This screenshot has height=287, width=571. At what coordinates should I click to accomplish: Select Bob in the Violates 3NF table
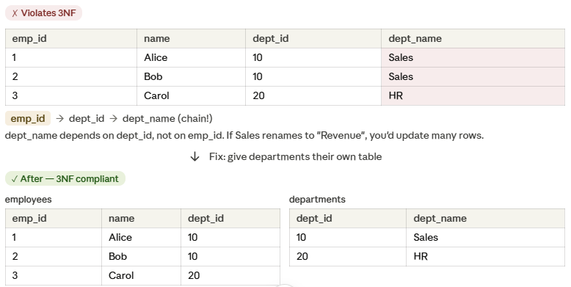tap(191, 77)
